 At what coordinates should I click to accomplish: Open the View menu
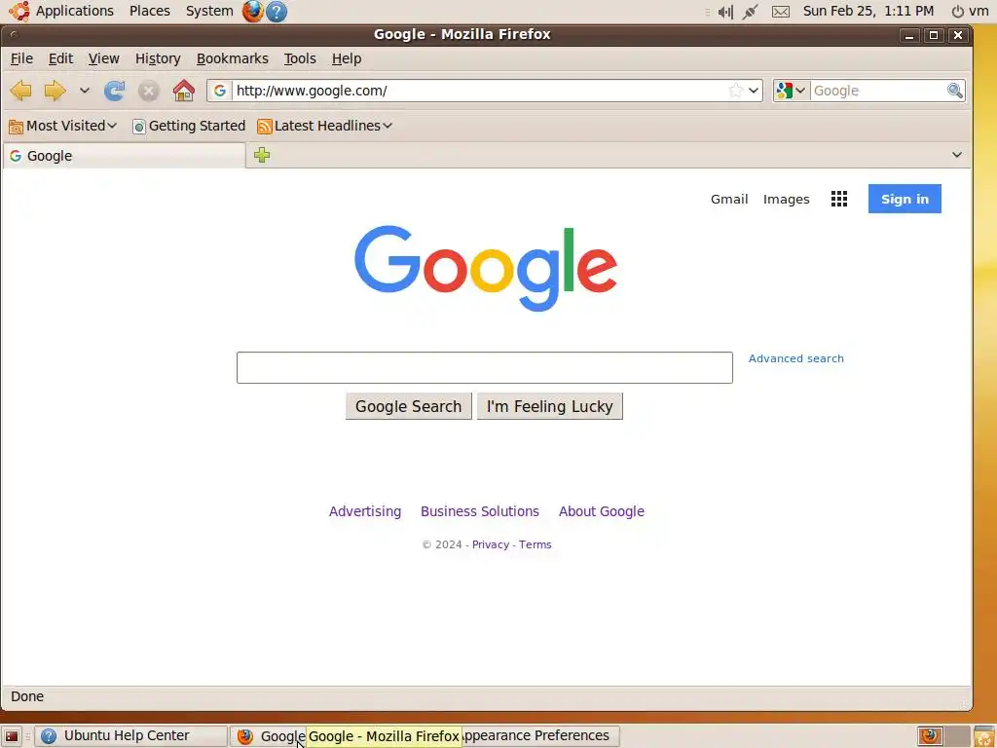pyautogui.click(x=103, y=58)
